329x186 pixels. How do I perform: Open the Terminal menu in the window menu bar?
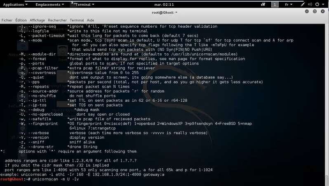coord(77,20)
